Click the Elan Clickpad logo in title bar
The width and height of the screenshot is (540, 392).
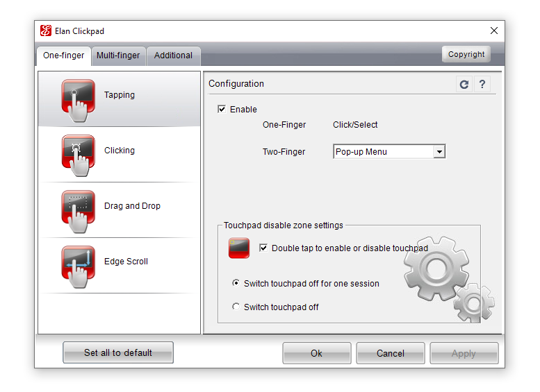click(46, 31)
